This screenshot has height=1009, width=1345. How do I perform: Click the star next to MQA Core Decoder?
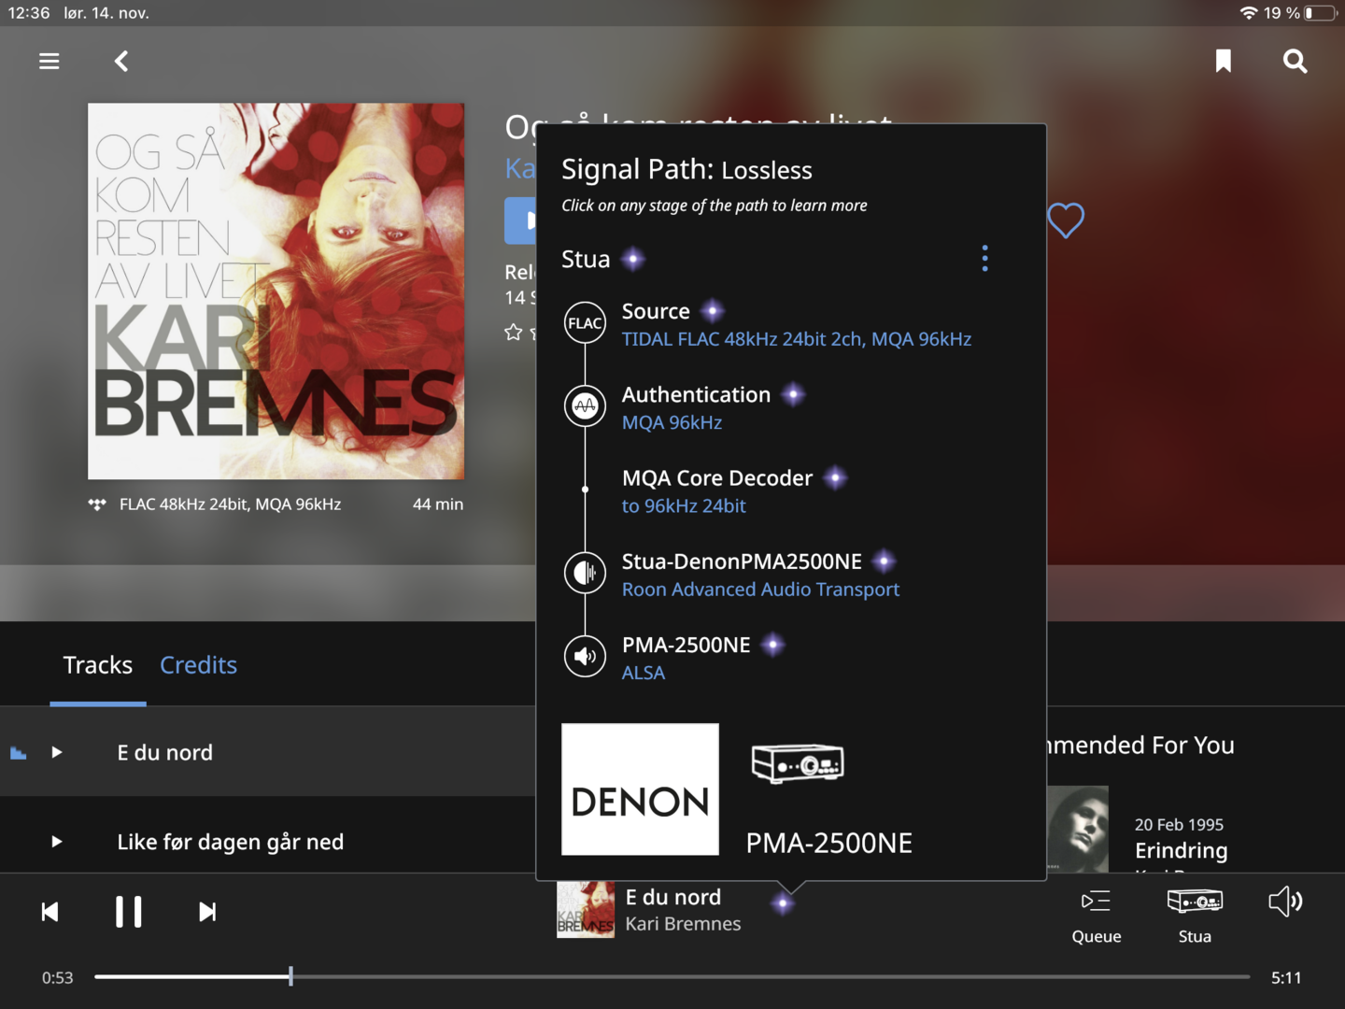836,477
